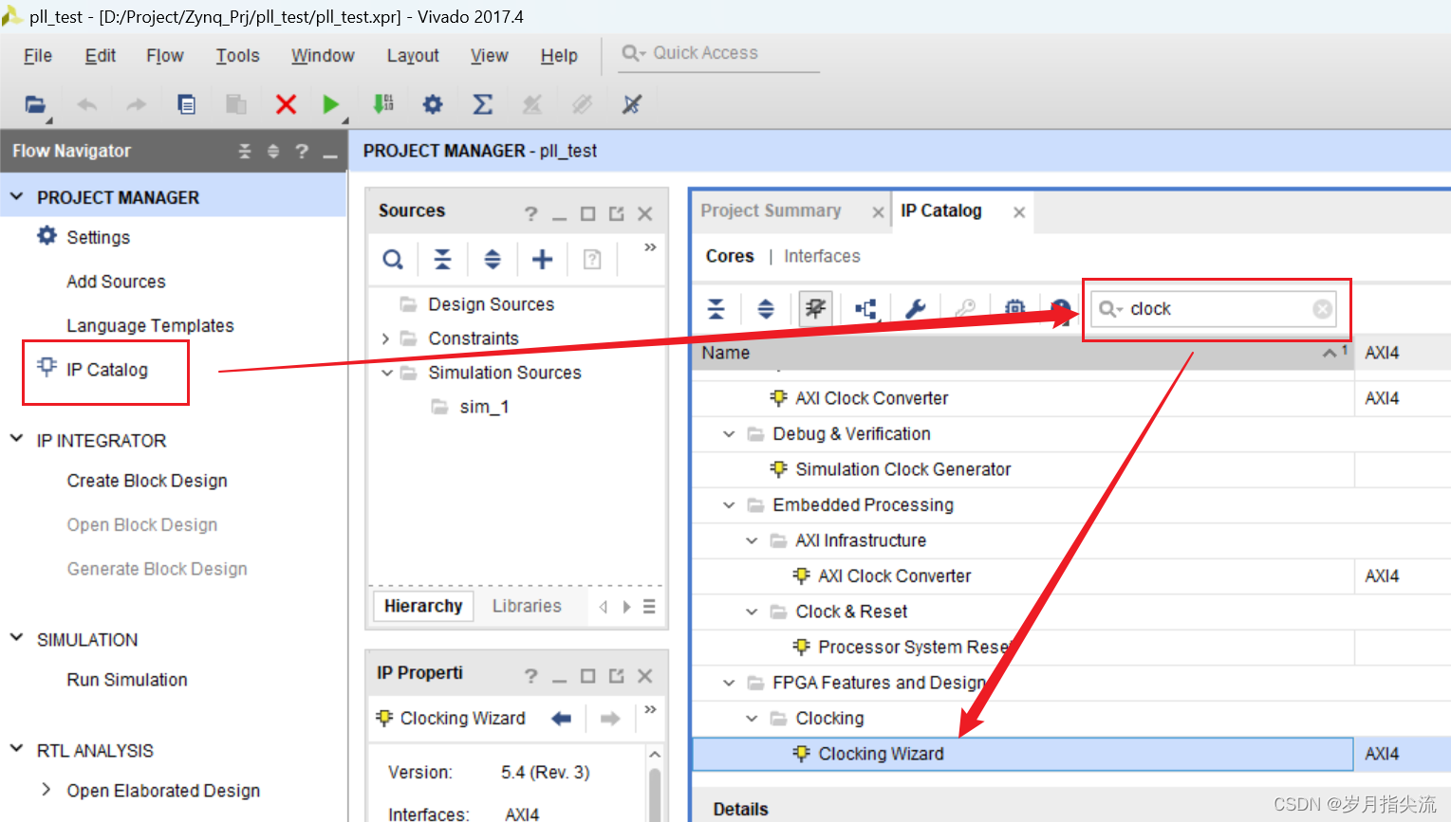Screen dimensions: 1451x822
Task: Show more Sources toolbar items chevron
Action: click(650, 247)
